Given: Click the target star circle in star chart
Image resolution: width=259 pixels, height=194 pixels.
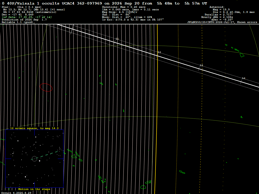Looking at the screenshot, I should [34, 159].
